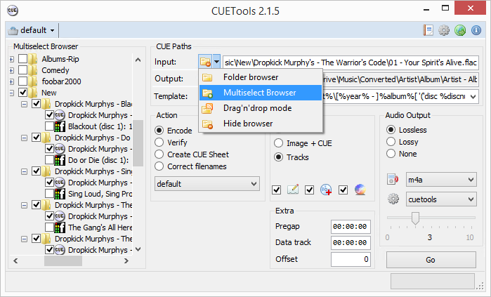This screenshot has height=297, width=491.
Task: Click the input folder browser icon button
Action: coord(205,62)
